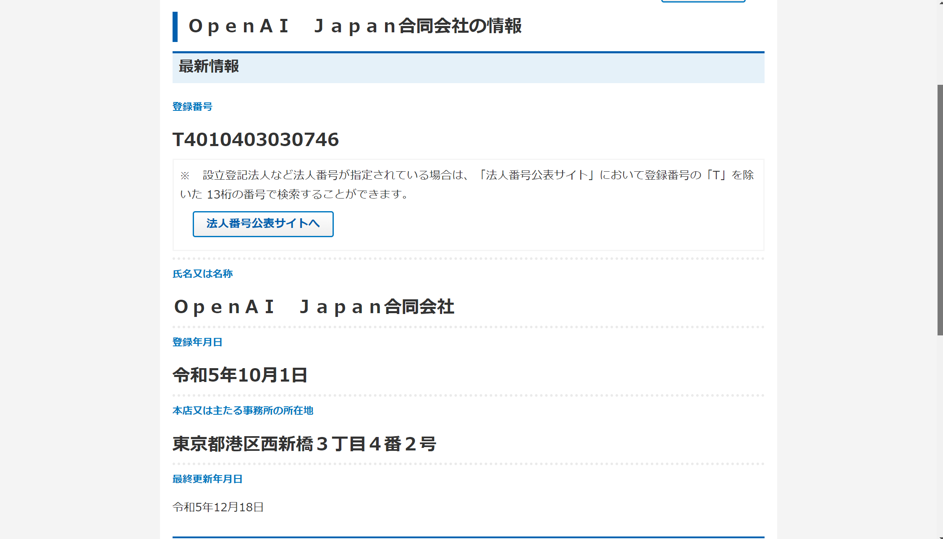
Task: Select the last-updated date 令和5年12月18日
Action: 218,507
